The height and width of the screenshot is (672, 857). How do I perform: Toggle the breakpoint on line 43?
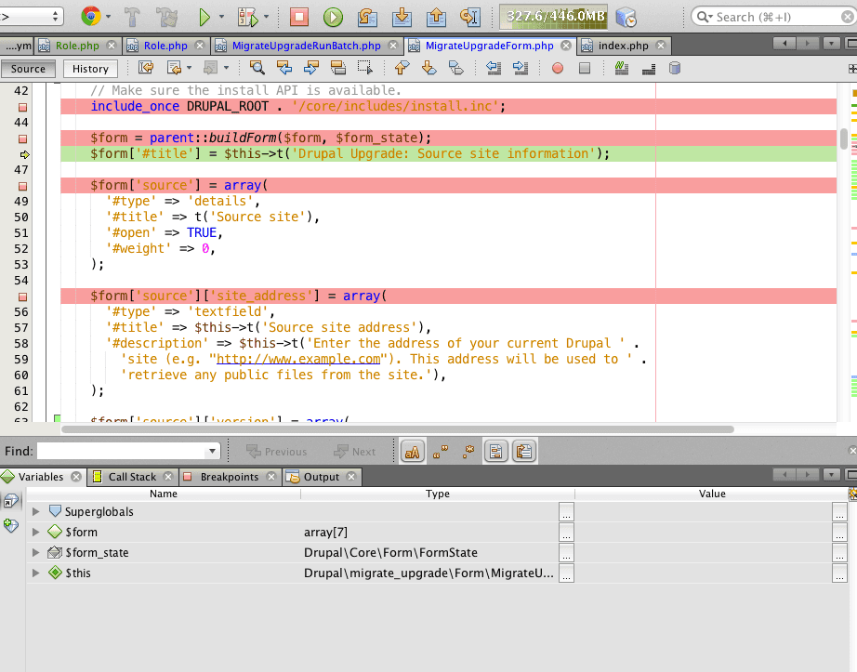[x=23, y=107]
